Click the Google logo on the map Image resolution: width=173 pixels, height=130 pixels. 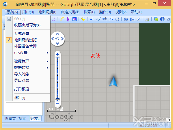pos(61,117)
